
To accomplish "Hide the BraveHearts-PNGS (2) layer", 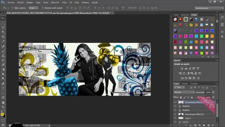I will click(x=175, y=114).
